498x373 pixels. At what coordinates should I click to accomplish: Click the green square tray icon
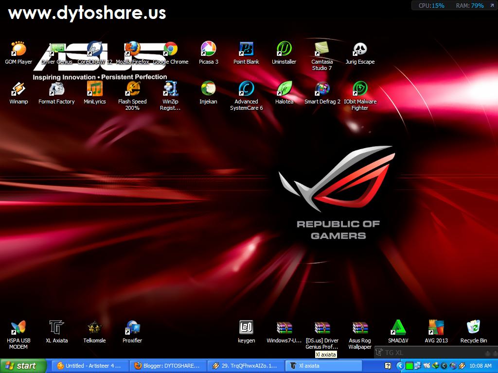tap(409, 366)
